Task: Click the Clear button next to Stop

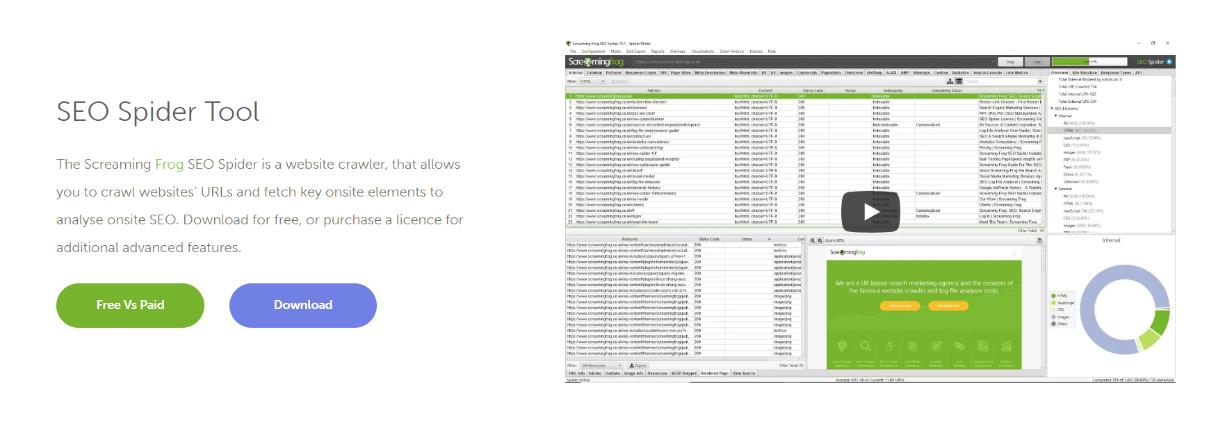Action: click(x=1037, y=62)
